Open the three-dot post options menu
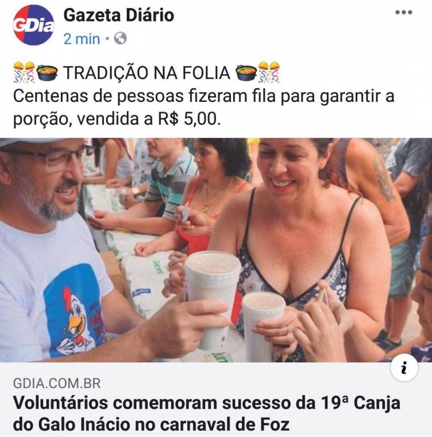 [x=404, y=13]
